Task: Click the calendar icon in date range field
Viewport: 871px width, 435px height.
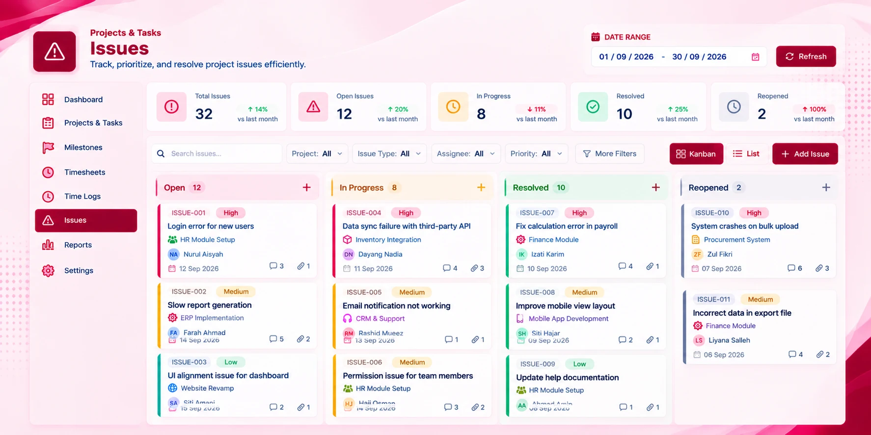Action: click(x=755, y=57)
